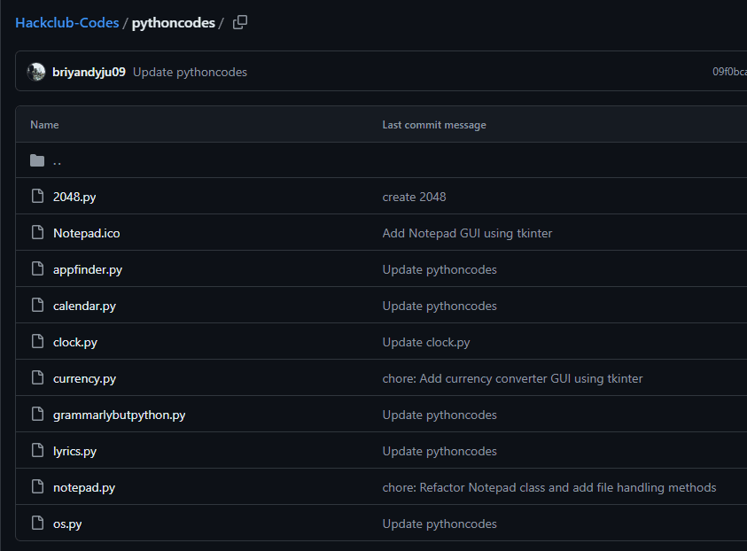Open the calendar.py file

pos(84,306)
